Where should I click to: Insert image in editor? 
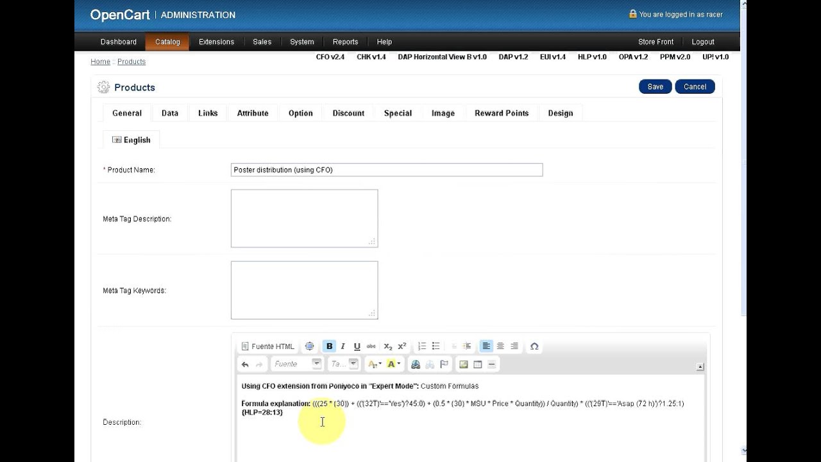coord(464,364)
